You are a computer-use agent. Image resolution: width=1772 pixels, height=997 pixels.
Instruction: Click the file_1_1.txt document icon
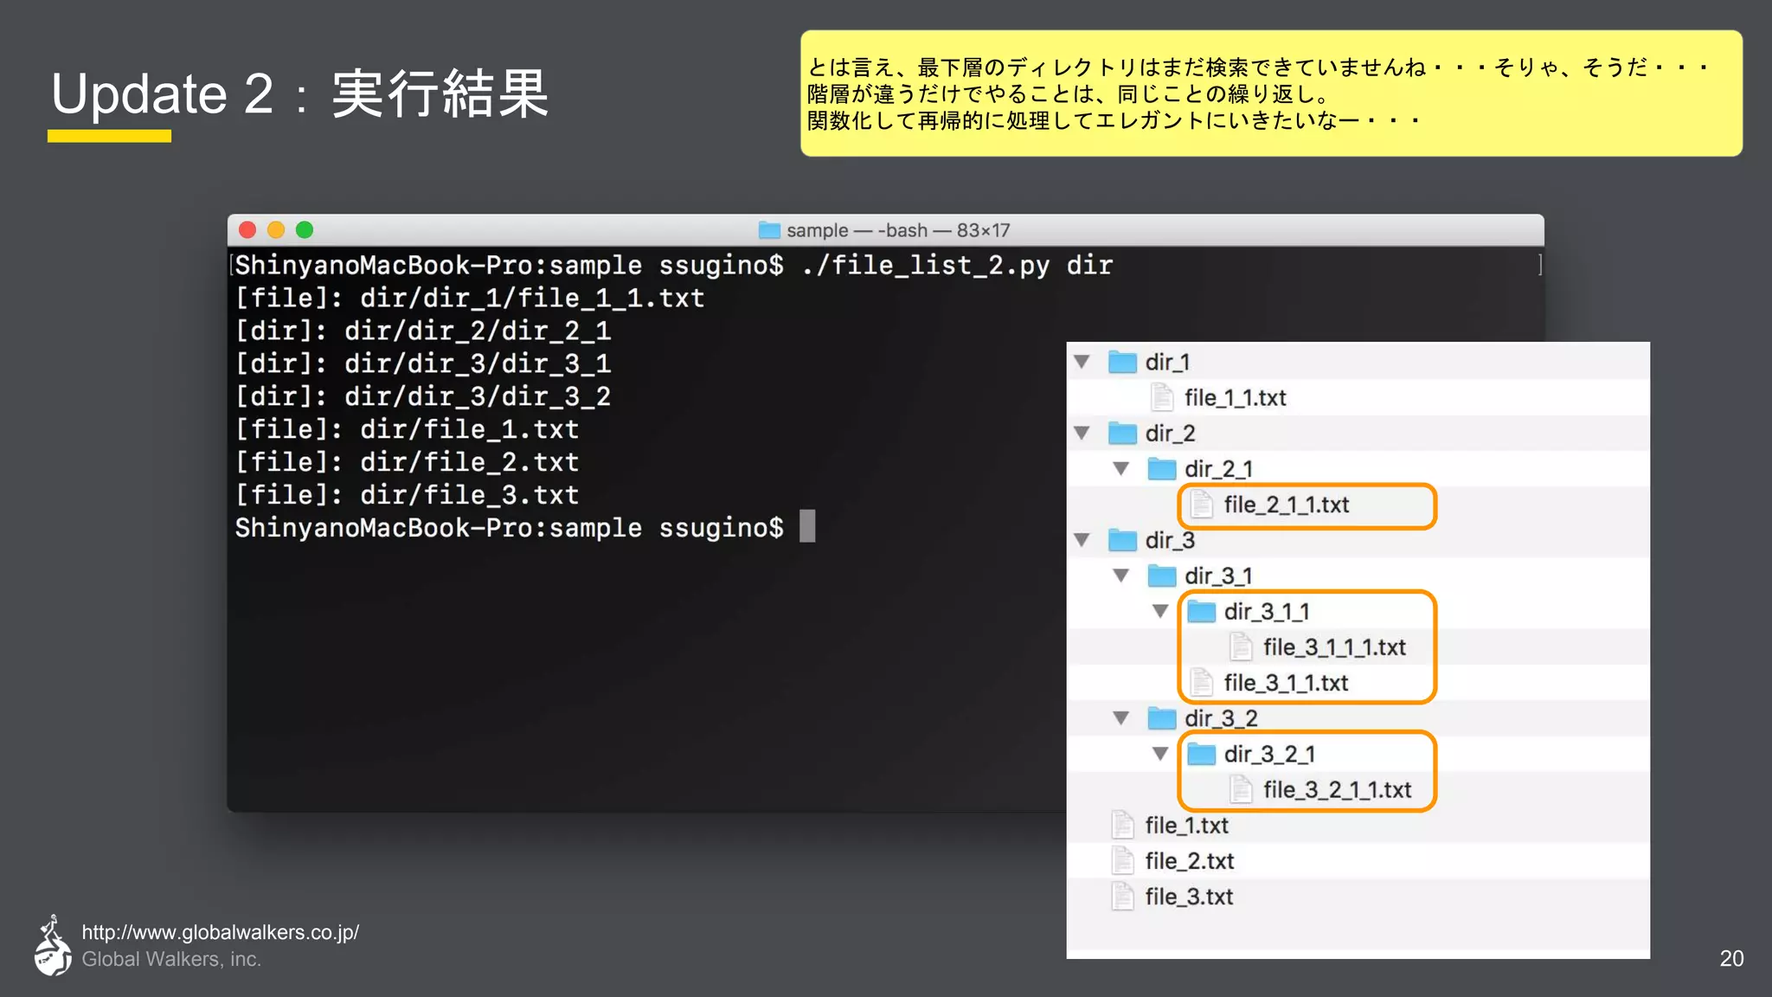tap(1162, 397)
